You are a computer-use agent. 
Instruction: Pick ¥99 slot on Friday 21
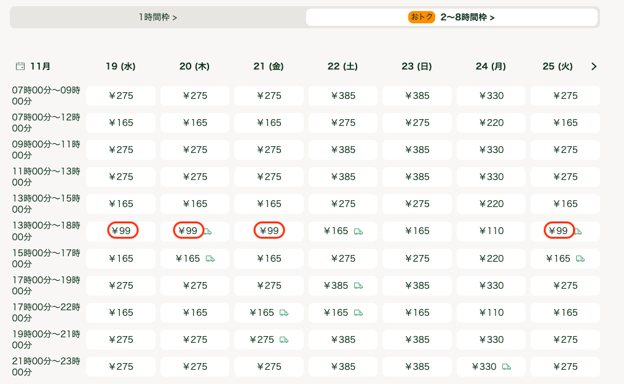tap(269, 231)
